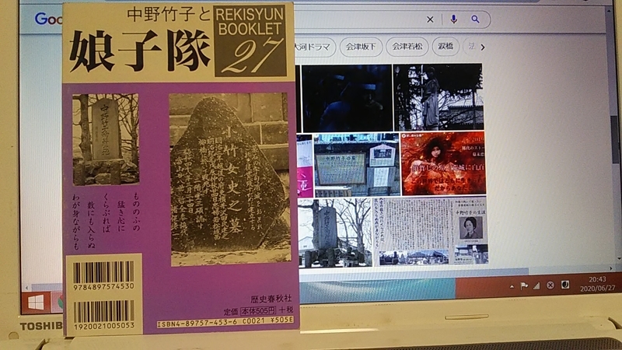Open 中野竹子の墓 signboard image result
622x350 pixels.
click(x=356, y=165)
